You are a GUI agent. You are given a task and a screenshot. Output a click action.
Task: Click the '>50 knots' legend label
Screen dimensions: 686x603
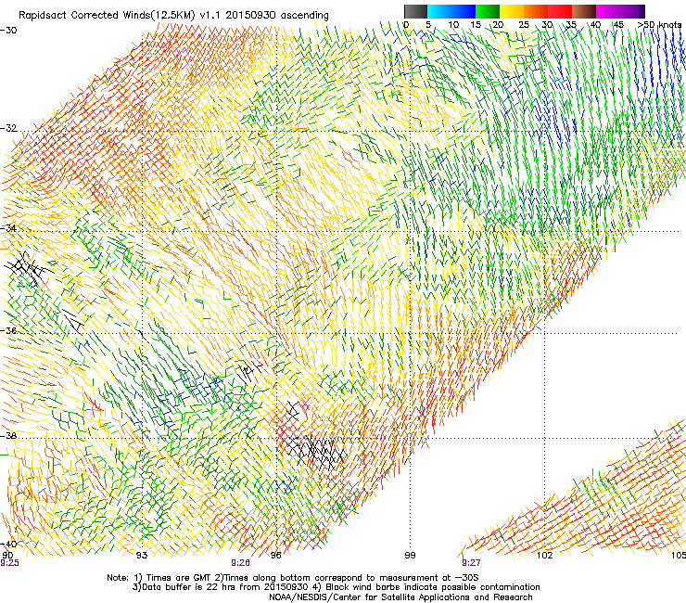point(659,25)
